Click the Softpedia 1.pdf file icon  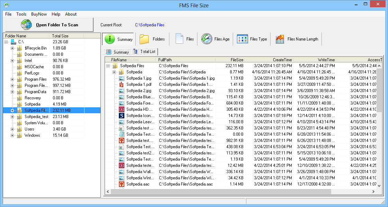click(122, 84)
